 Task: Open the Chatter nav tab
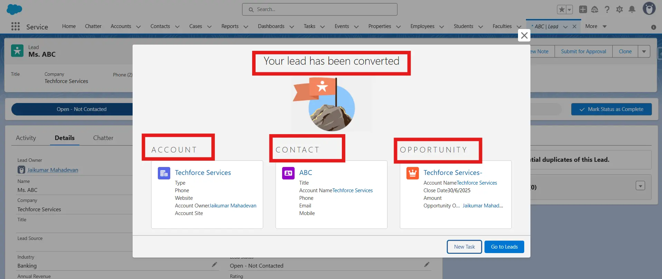pos(93,26)
